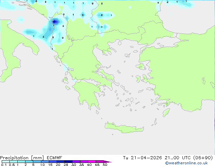Click the '(06+90)' forecast run text
The height and width of the screenshot is (166, 215).
tap(203, 158)
